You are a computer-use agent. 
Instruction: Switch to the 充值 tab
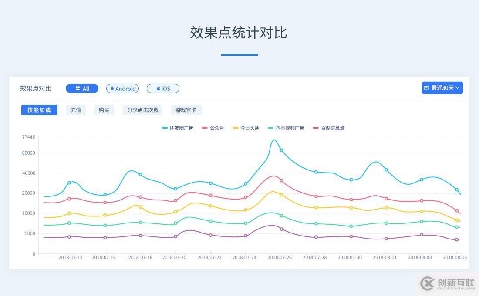[x=76, y=110]
